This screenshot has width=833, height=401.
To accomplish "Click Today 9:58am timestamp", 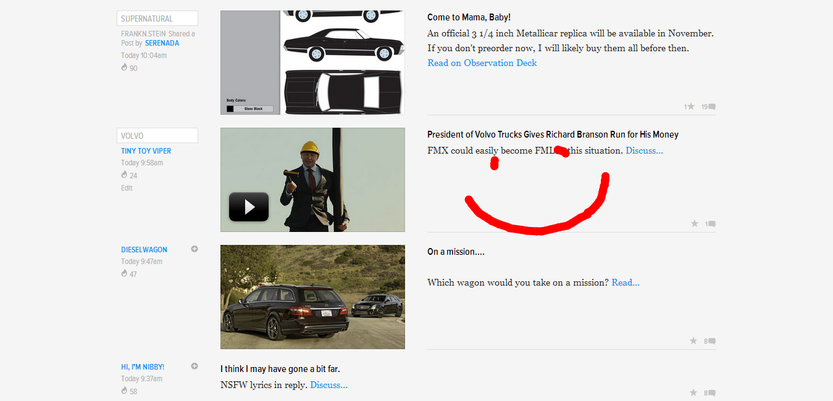I will (x=142, y=163).
